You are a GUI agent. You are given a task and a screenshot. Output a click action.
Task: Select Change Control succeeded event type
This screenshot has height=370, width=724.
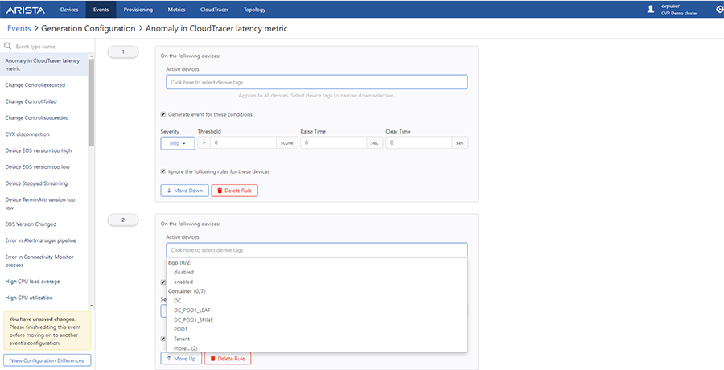(x=44, y=117)
